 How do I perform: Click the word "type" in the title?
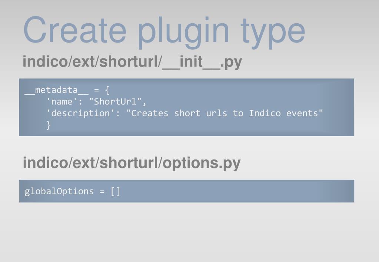click(x=273, y=33)
